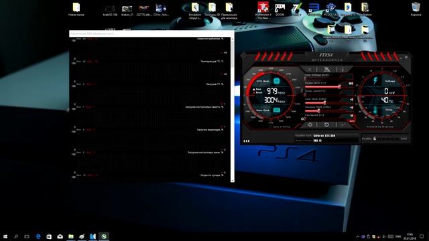The height and width of the screenshot is (241, 429).
Task: Click the monitoring window title bar
Action: click(151, 33)
